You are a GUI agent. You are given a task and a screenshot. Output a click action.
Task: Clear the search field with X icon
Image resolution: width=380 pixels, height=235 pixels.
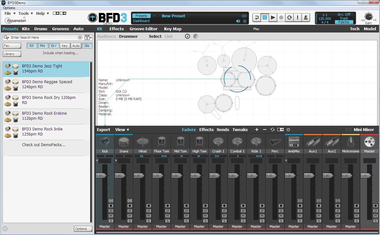pos(80,37)
